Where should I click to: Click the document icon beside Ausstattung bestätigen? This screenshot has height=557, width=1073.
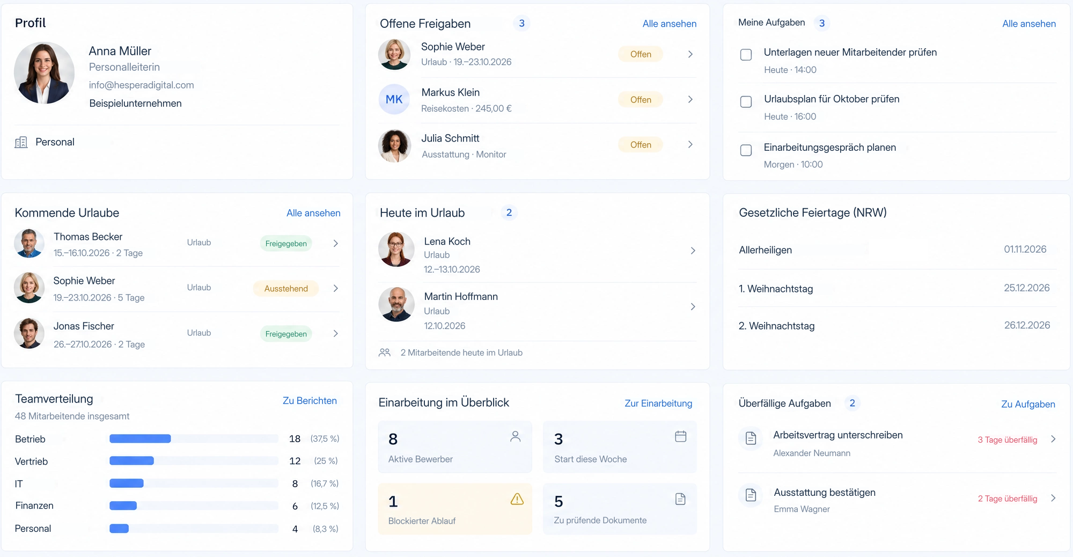tap(751, 495)
